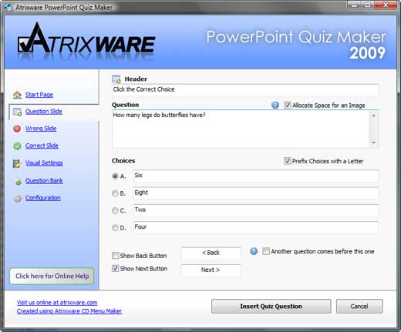Check Another question comes before this one
This screenshot has height=332, width=401.
[266, 251]
